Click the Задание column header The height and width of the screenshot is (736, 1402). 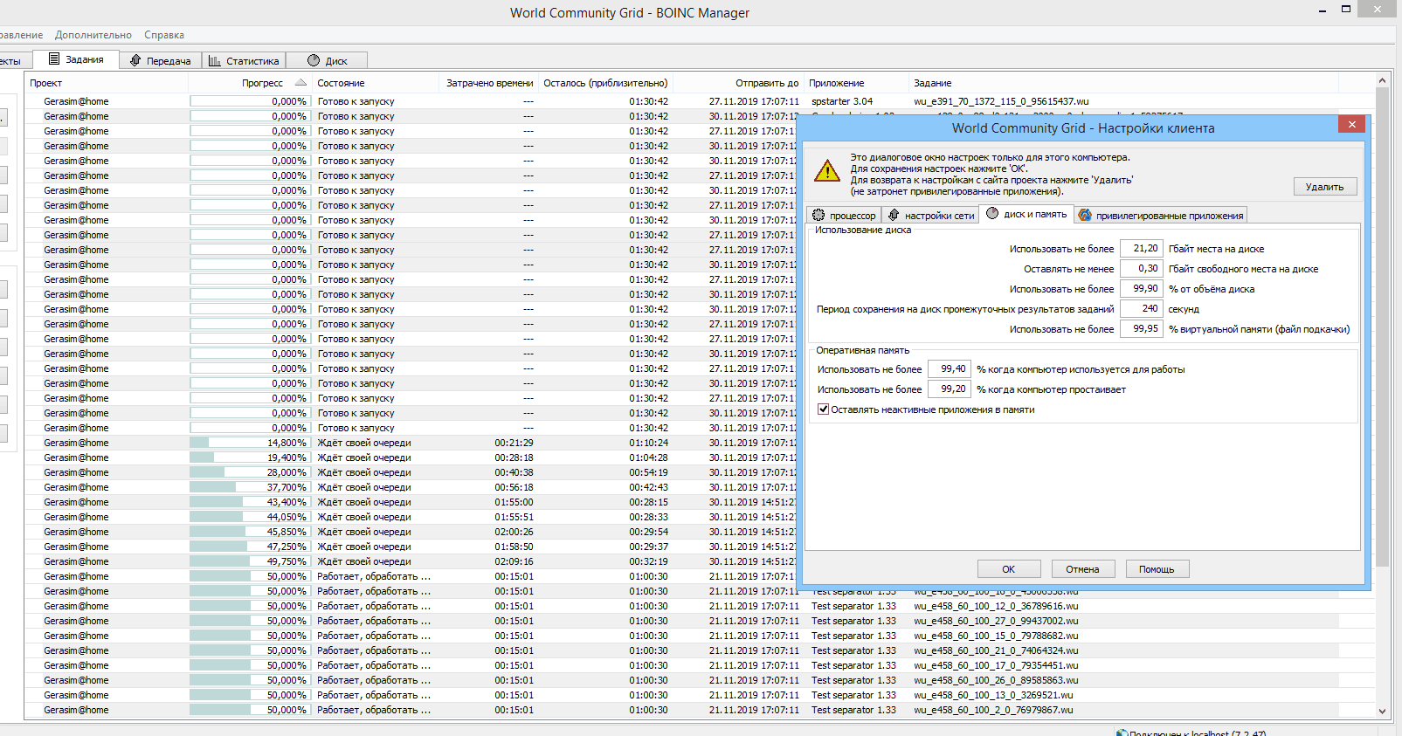click(x=1123, y=83)
